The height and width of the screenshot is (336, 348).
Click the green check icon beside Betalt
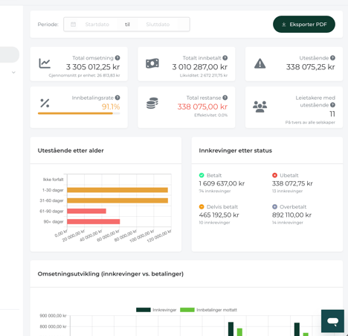click(202, 175)
